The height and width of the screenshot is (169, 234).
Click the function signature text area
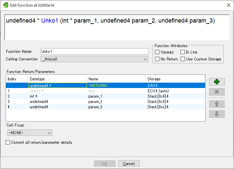117,27
